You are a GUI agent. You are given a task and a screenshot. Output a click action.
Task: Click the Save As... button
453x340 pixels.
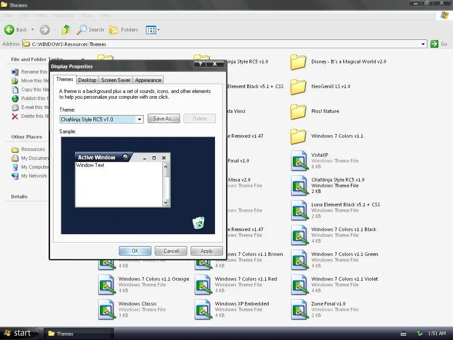(x=164, y=119)
